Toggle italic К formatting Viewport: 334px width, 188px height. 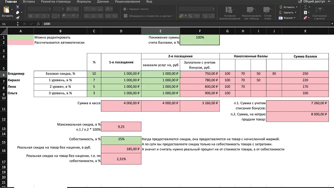37,16
